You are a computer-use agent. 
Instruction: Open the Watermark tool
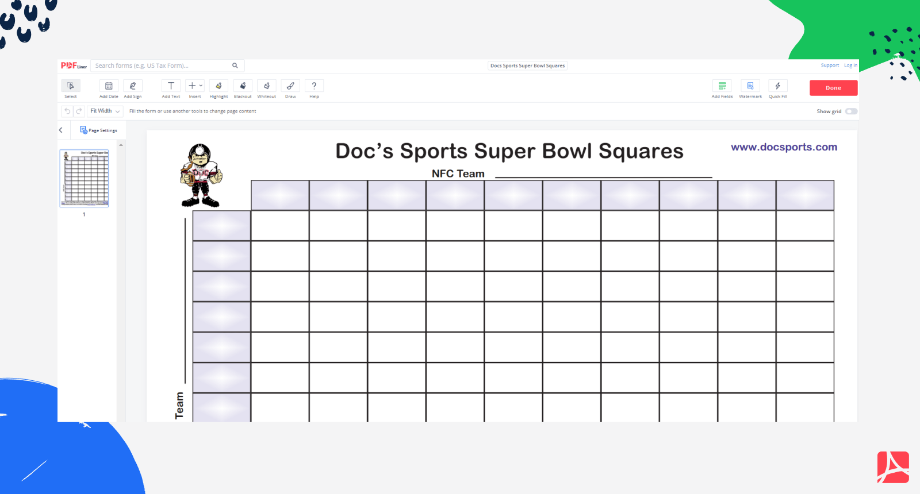pyautogui.click(x=750, y=86)
